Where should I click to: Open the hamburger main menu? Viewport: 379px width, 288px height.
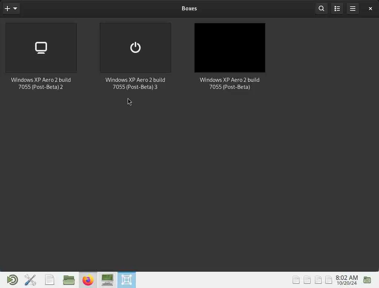pos(353,9)
